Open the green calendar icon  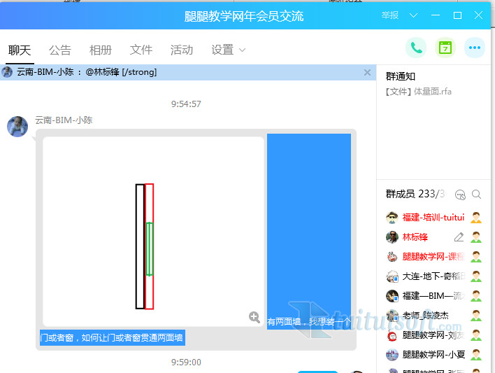(445, 48)
